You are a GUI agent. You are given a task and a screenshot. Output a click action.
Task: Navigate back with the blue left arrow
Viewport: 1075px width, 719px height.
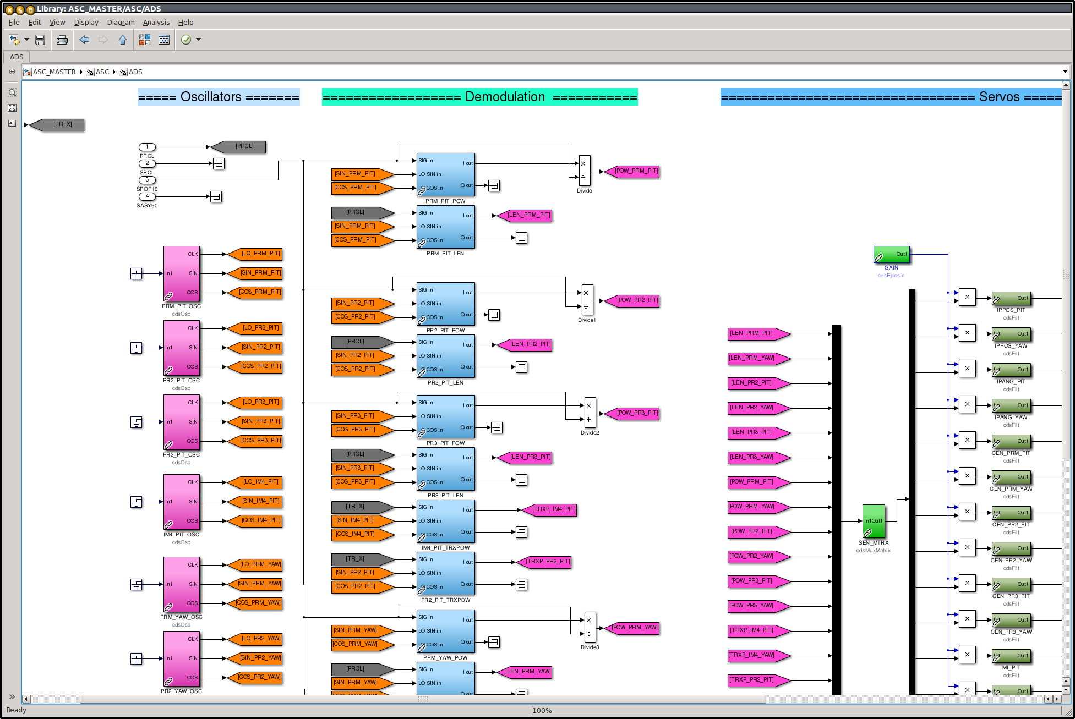(x=84, y=40)
